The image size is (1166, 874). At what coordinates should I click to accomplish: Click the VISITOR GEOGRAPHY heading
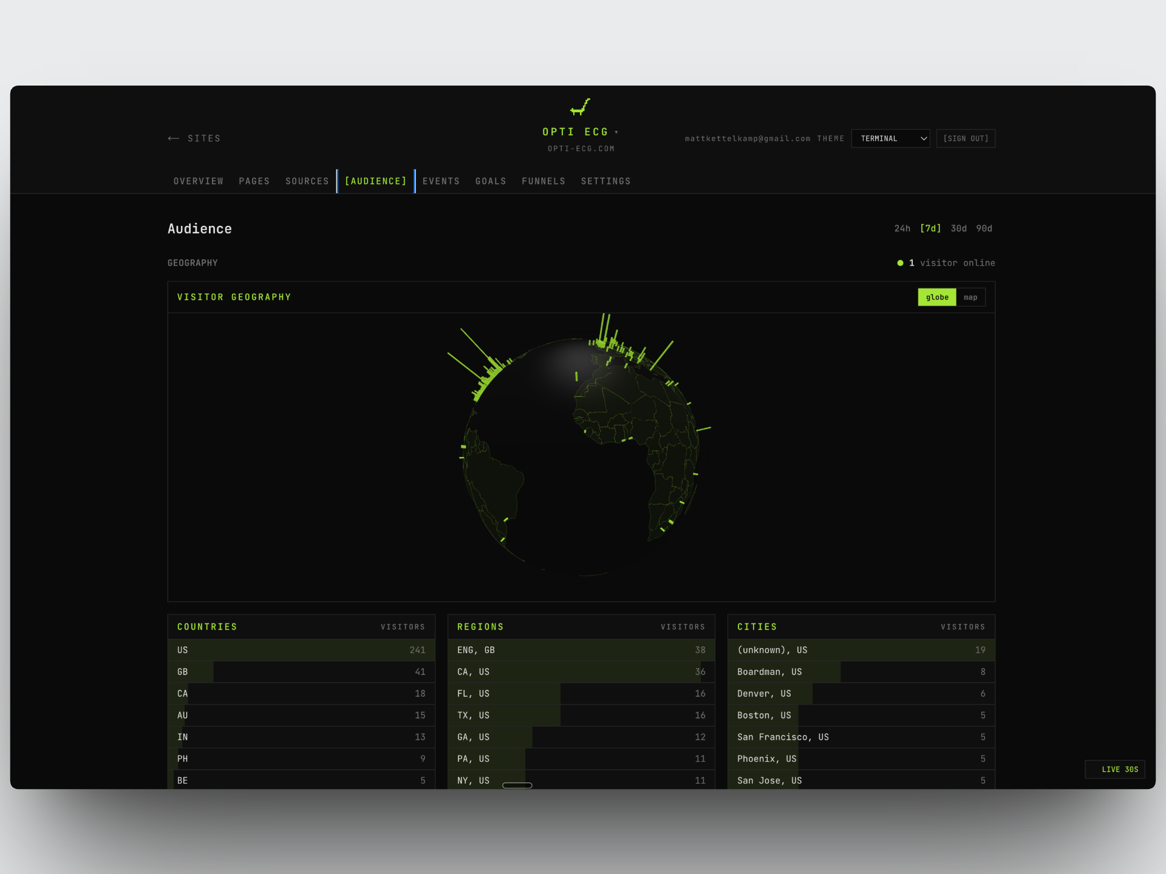[234, 297]
